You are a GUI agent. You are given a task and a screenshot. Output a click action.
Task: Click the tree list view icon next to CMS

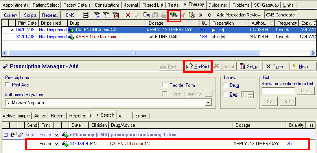[86, 15]
